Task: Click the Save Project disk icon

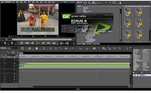Action: click(x=36, y=49)
